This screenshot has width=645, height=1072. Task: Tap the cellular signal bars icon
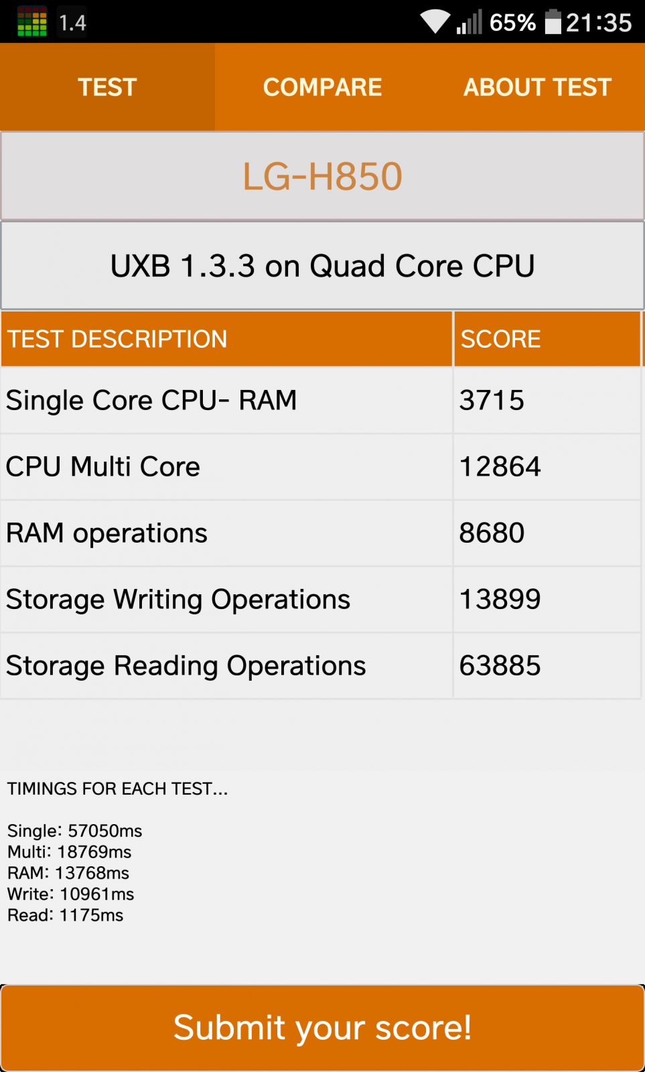(469, 22)
